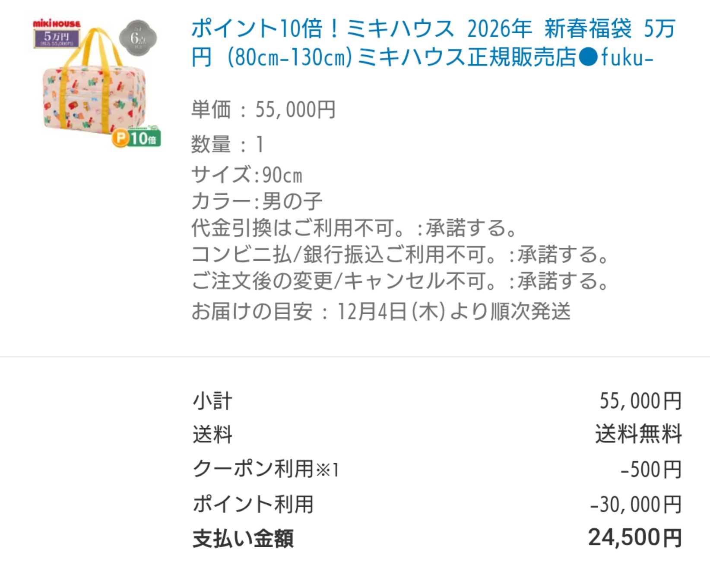
Task: Click the コンビニ払/銀行振込ご利用不可 agreement line
Action: tap(400, 255)
